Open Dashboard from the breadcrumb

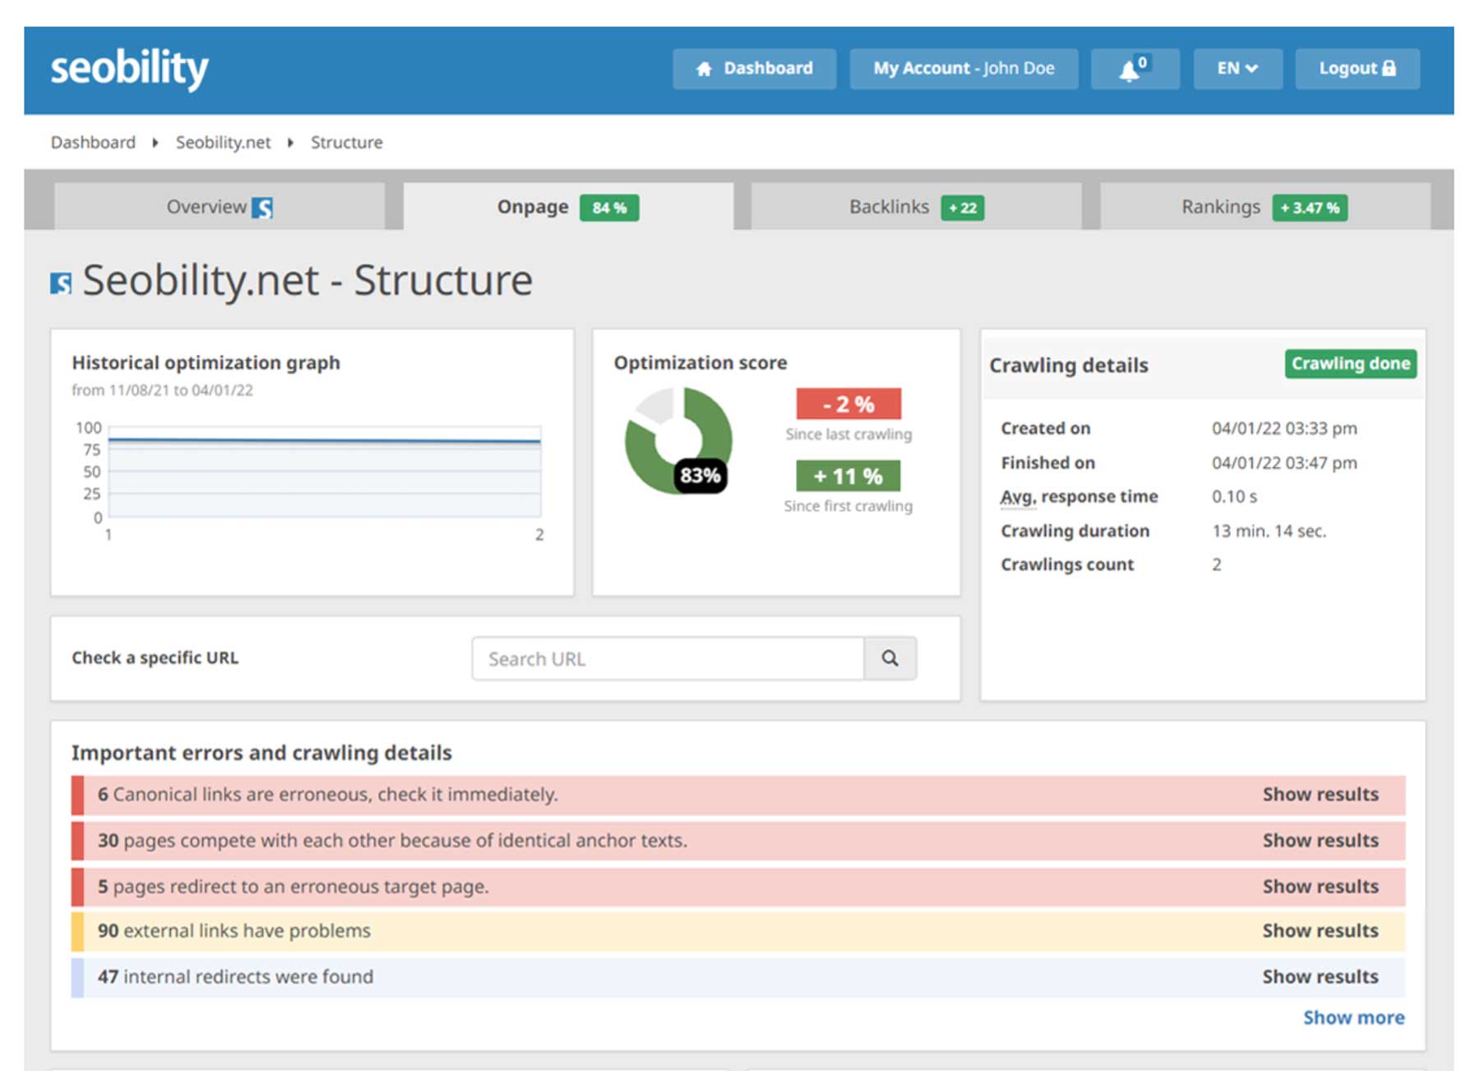pyautogui.click(x=93, y=141)
